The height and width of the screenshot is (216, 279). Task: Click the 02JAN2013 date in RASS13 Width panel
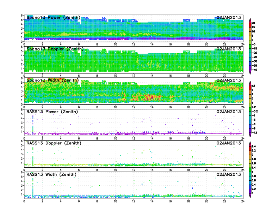coord(229,174)
